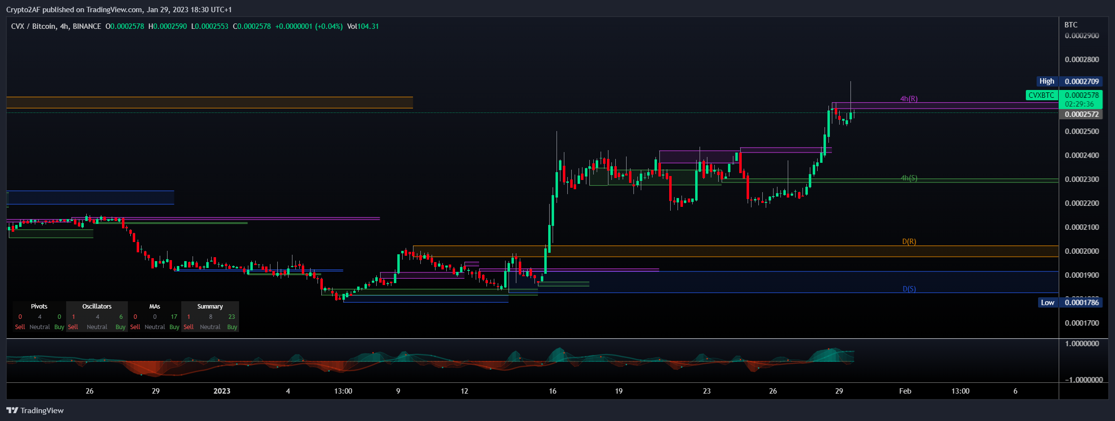Click the 0.0001900 price axis label

coord(1082,275)
